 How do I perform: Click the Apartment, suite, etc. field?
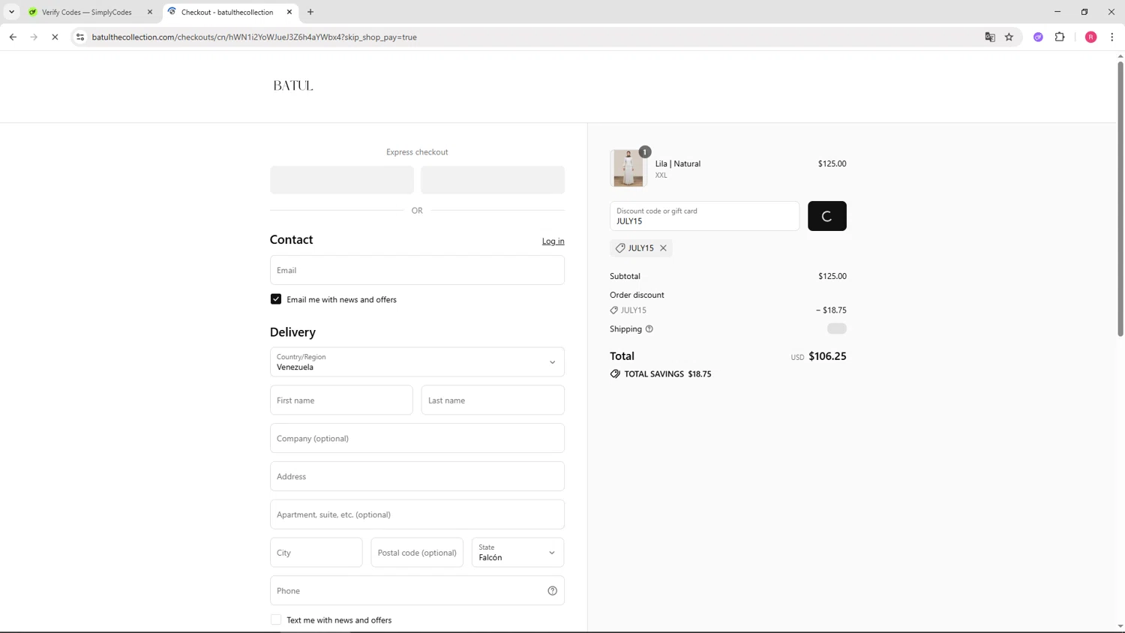417,514
